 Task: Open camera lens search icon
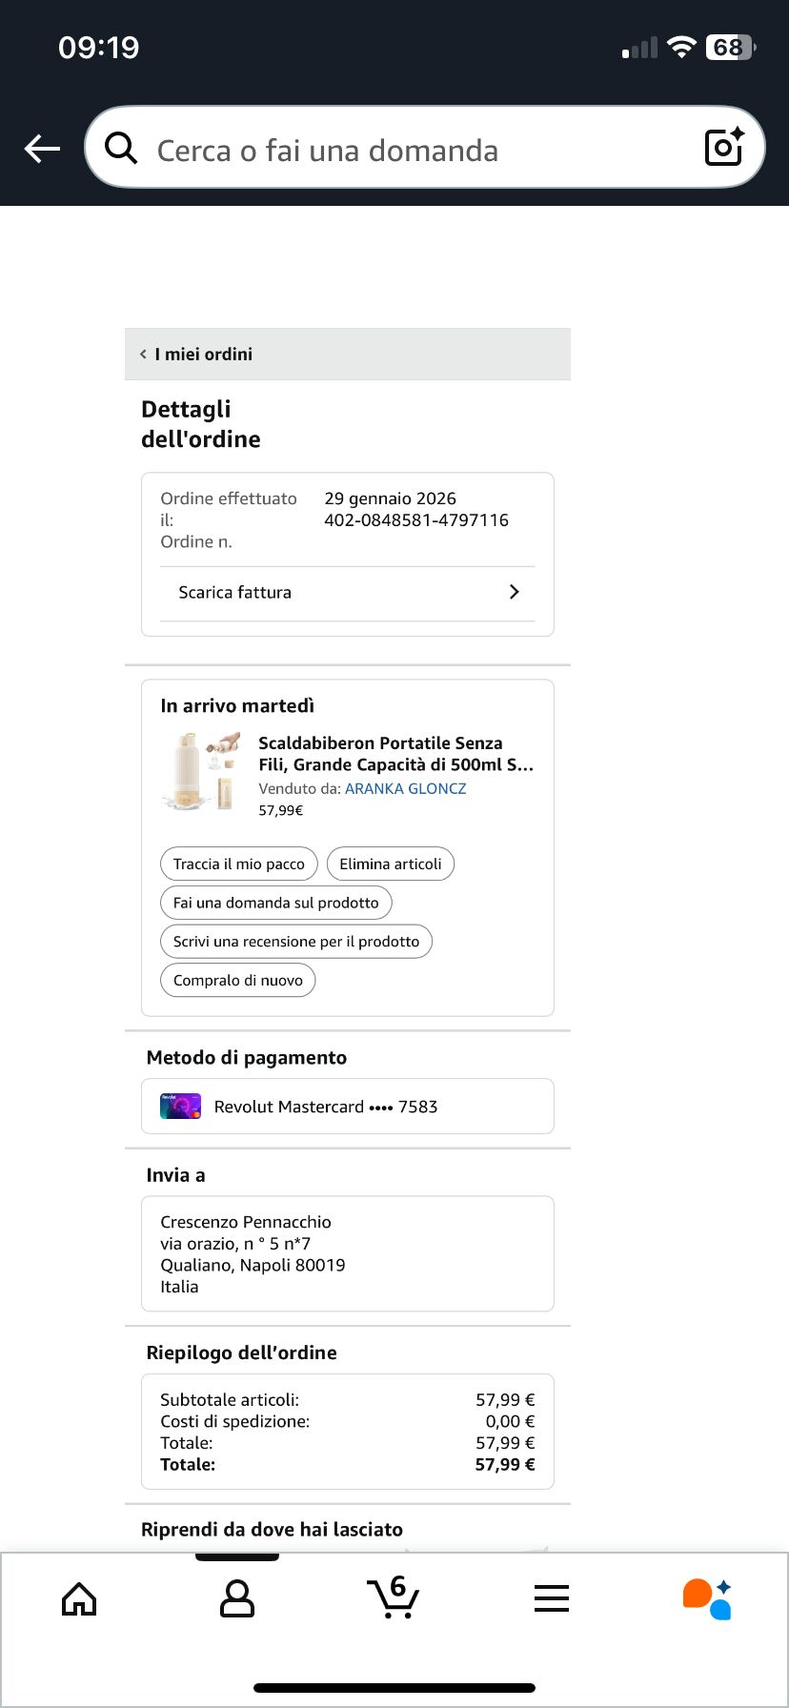coord(723,147)
